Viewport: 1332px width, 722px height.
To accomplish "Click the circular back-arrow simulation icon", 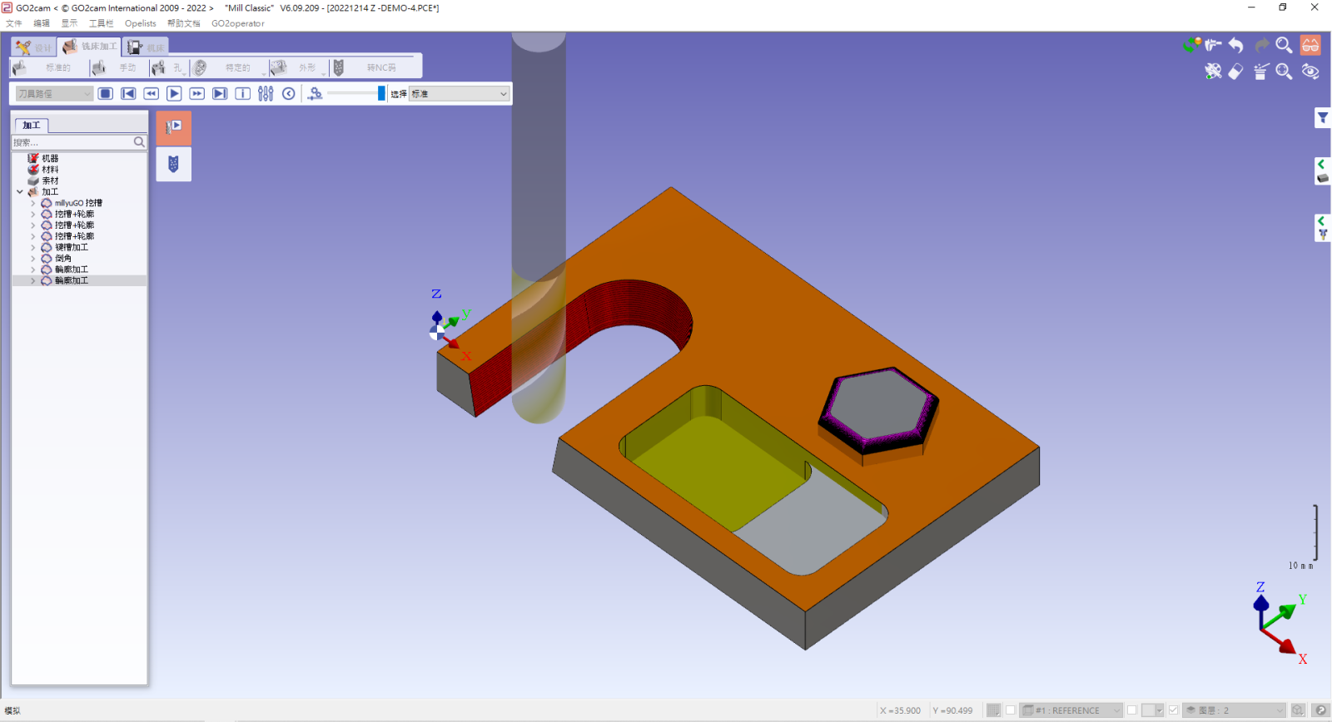I will coord(288,94).
